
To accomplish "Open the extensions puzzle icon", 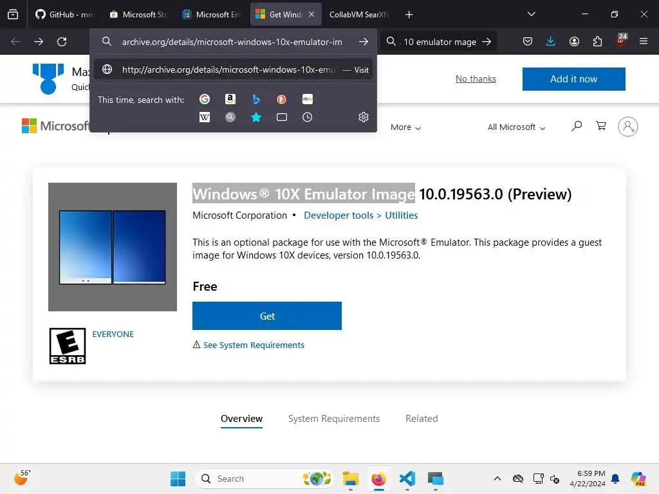I will [597, 42].
